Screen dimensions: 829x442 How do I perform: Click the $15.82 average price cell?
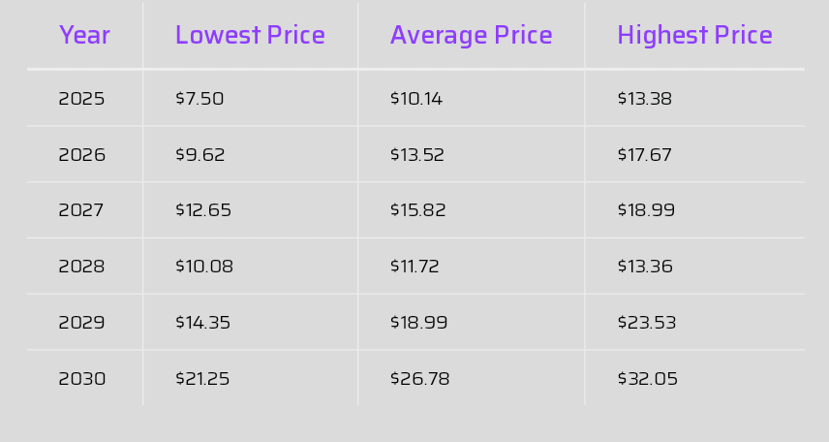pos(418,210)
